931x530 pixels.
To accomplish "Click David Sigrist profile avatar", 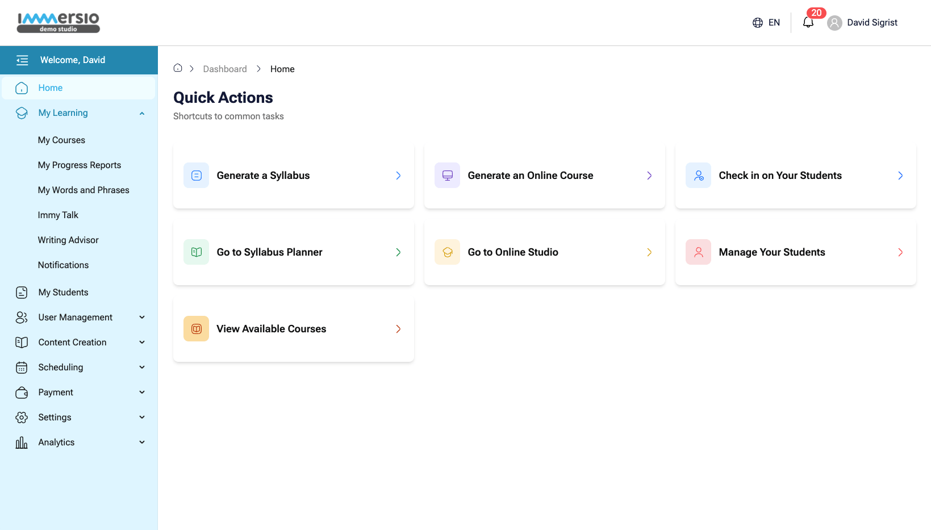I will [834, 23].
